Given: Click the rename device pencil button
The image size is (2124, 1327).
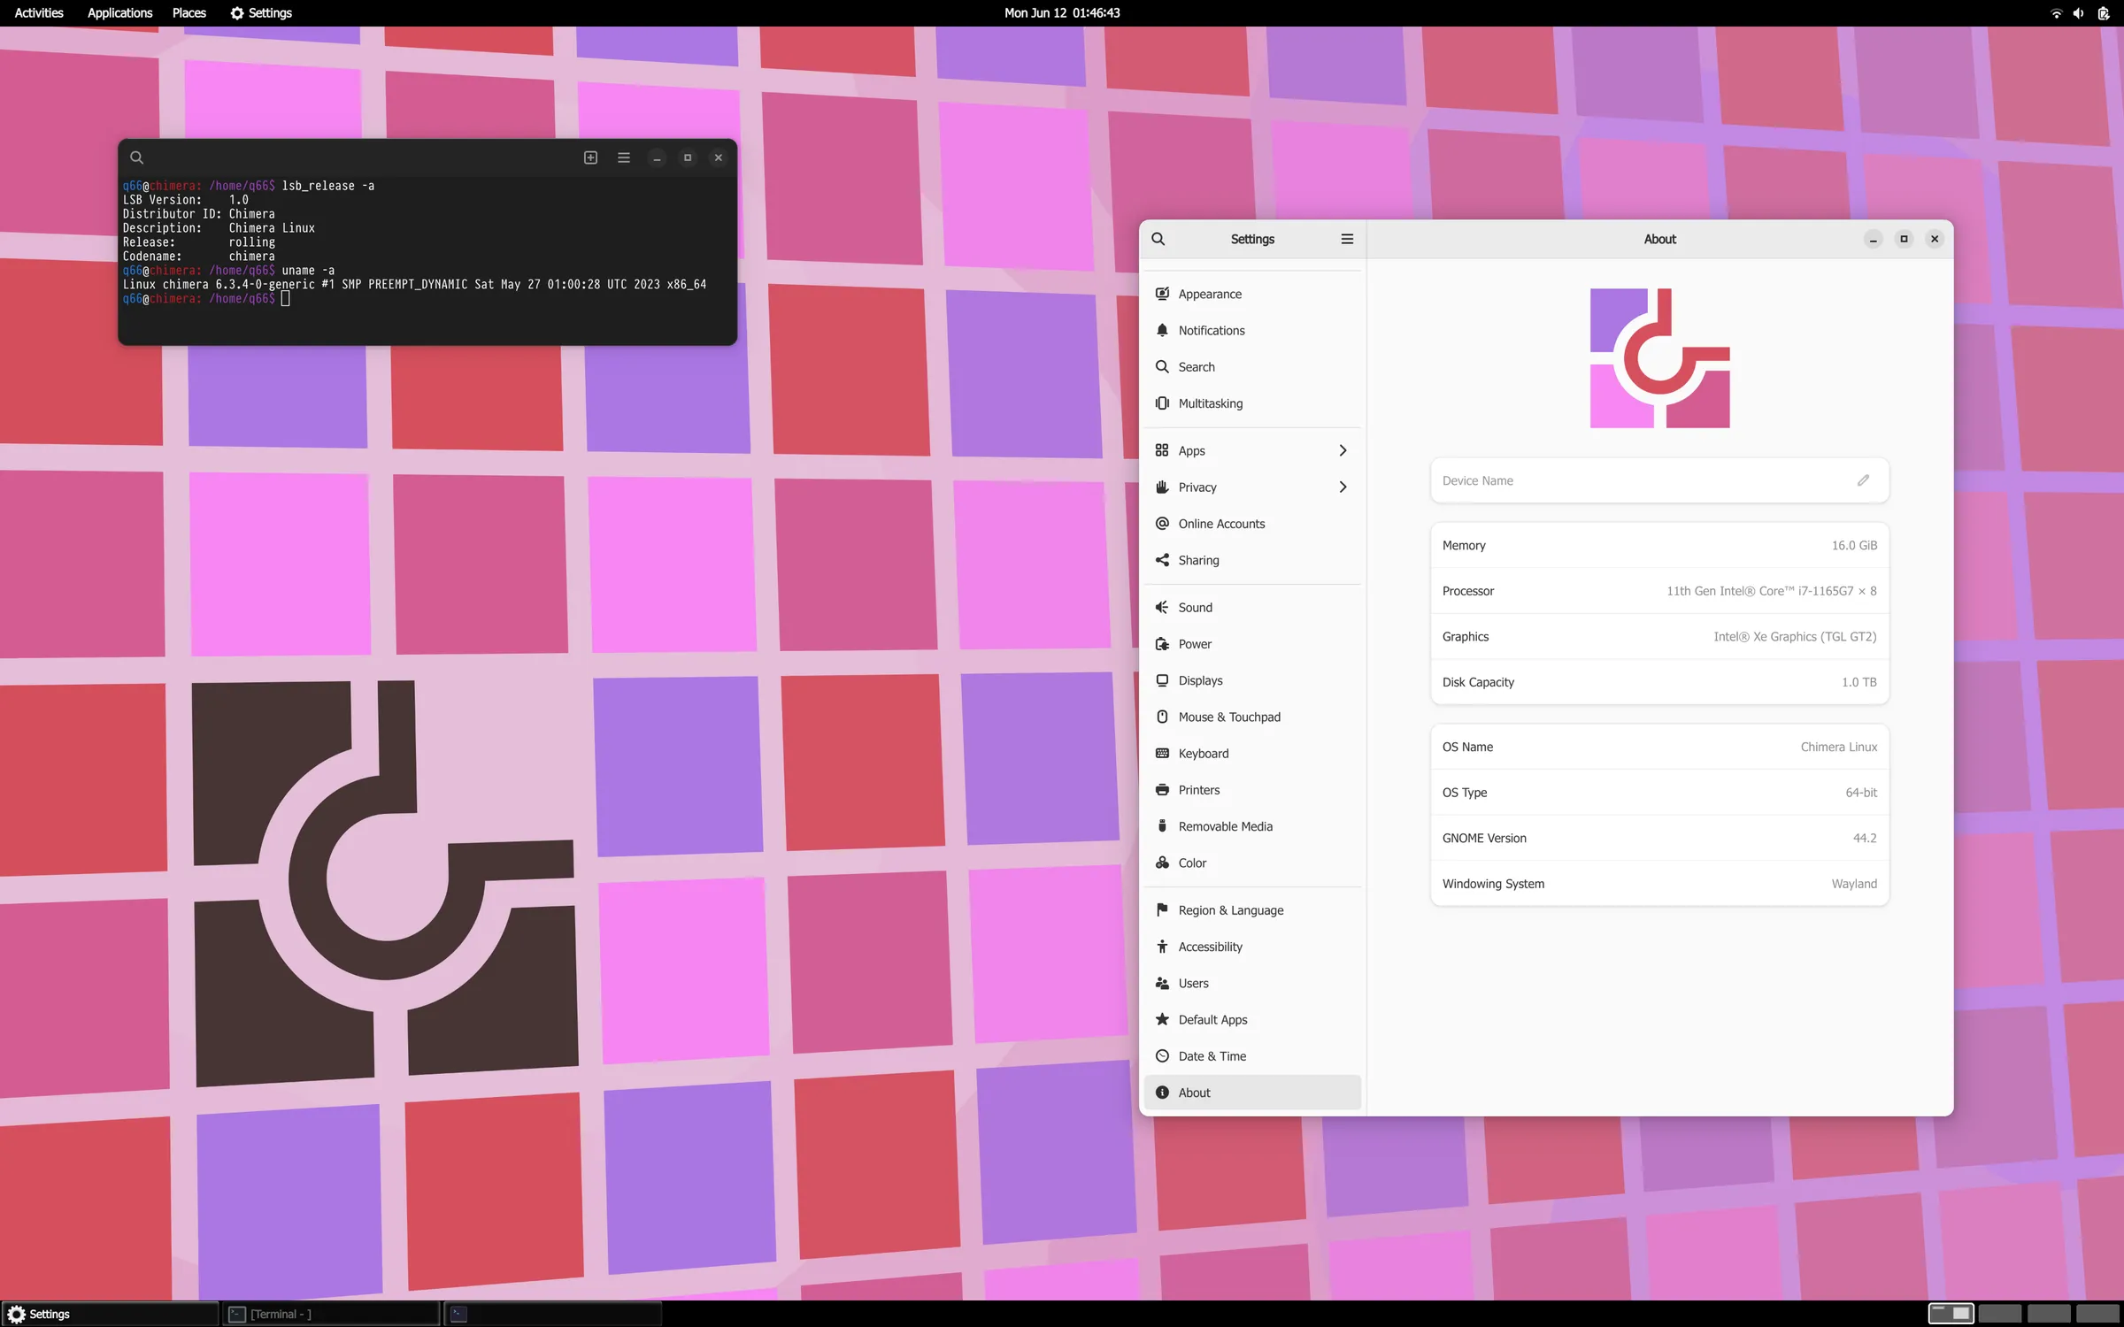Looking at the screenshot, I should click(x=1863, y=479).
